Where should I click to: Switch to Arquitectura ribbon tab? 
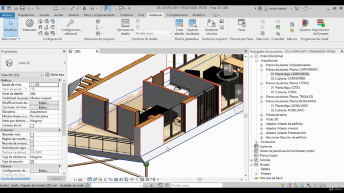click(x=26, y=15)
